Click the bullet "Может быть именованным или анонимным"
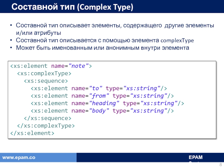 click(x=102, y=48)
